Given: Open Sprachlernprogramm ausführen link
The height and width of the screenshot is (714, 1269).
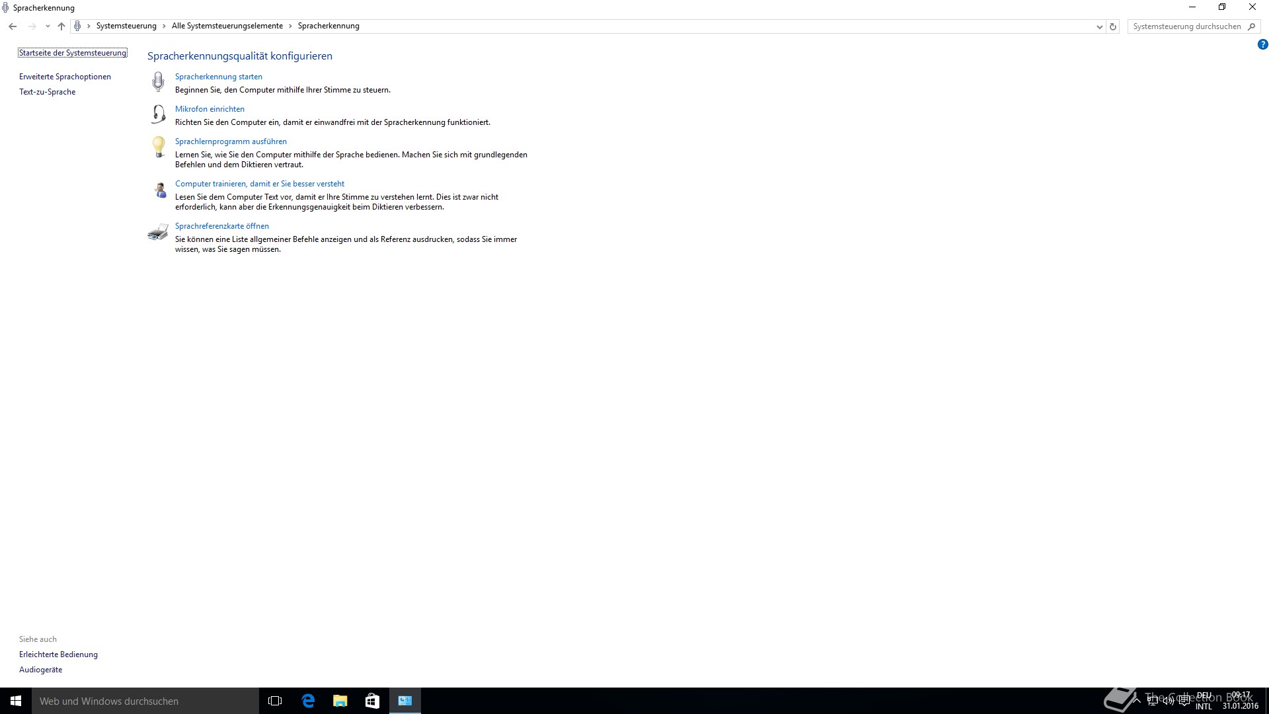Looking at the screenshot, I should click(231, 141).
